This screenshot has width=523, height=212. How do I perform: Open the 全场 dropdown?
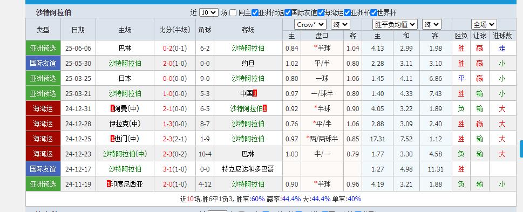[484, 24]
